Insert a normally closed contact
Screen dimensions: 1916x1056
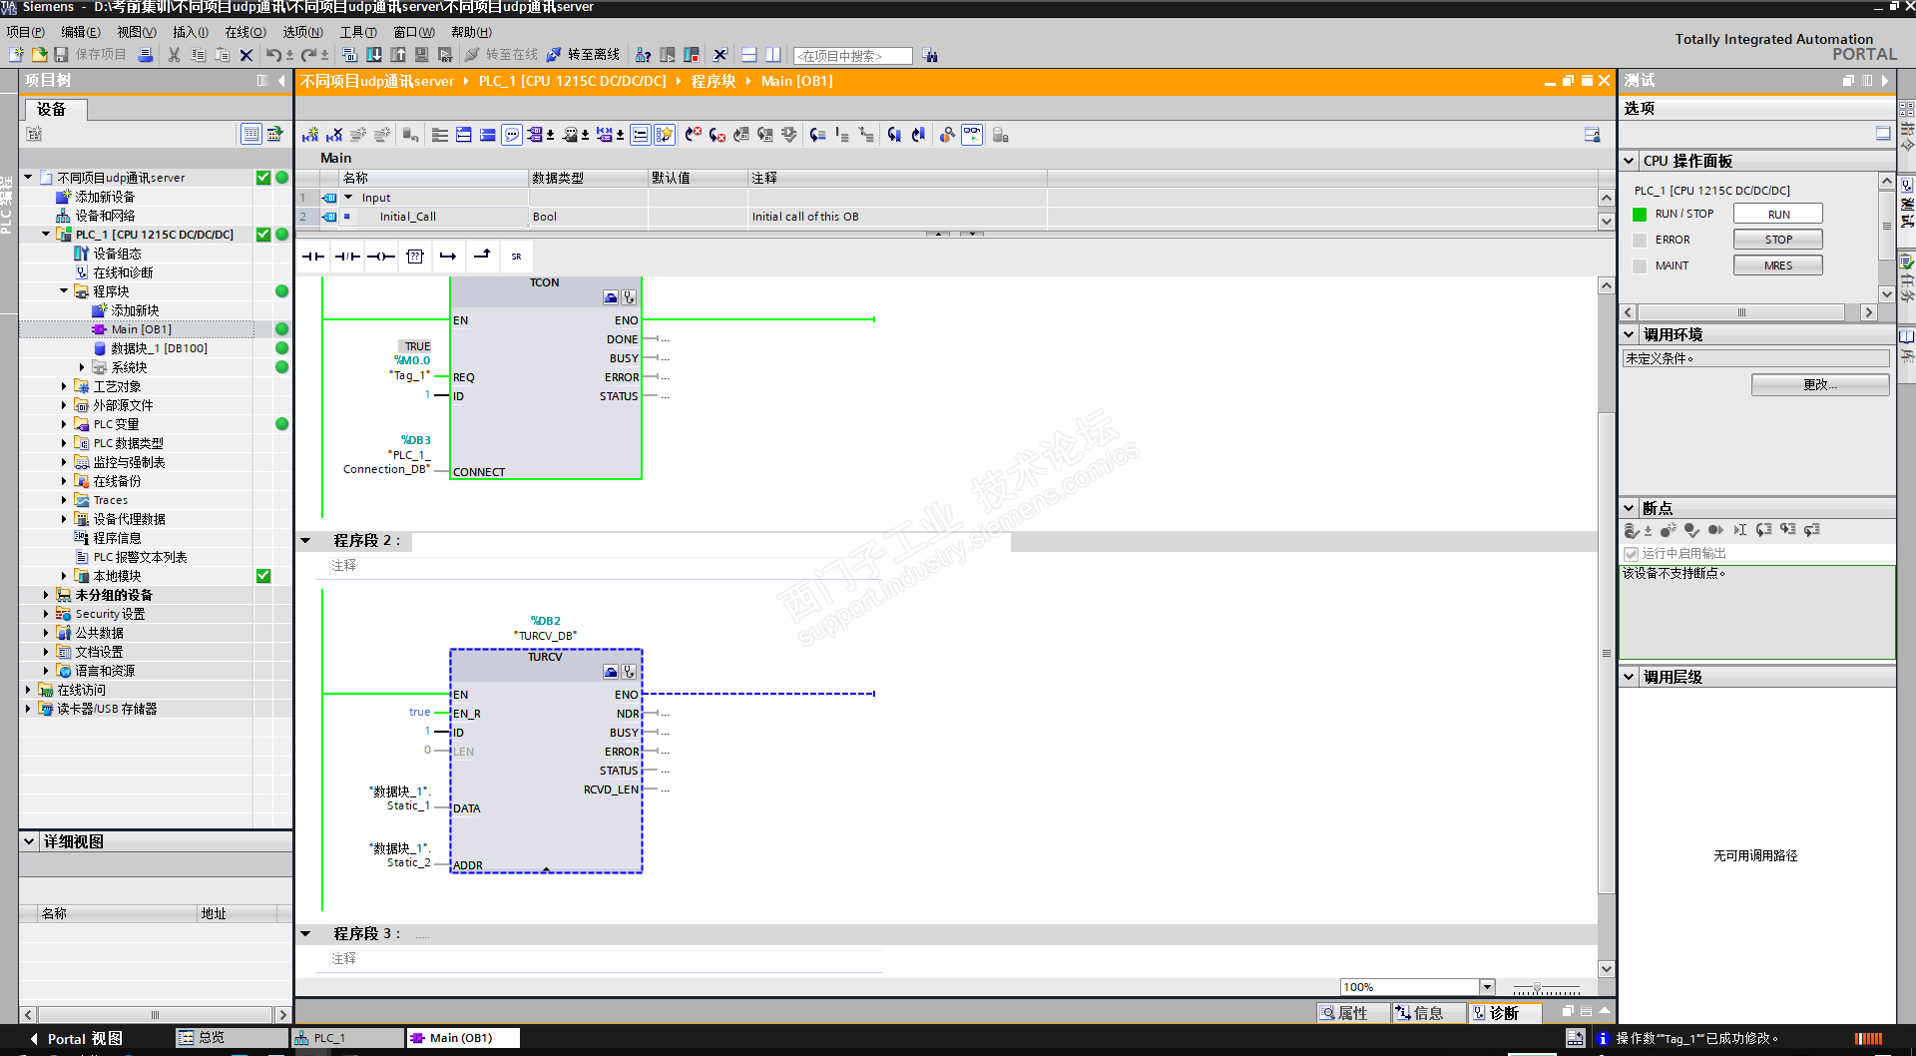tap(347, 257)
